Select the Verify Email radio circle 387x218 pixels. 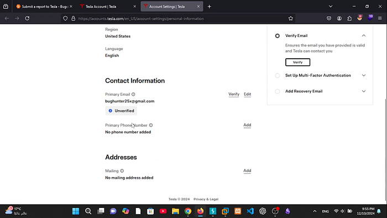click(x=278, y=36)
